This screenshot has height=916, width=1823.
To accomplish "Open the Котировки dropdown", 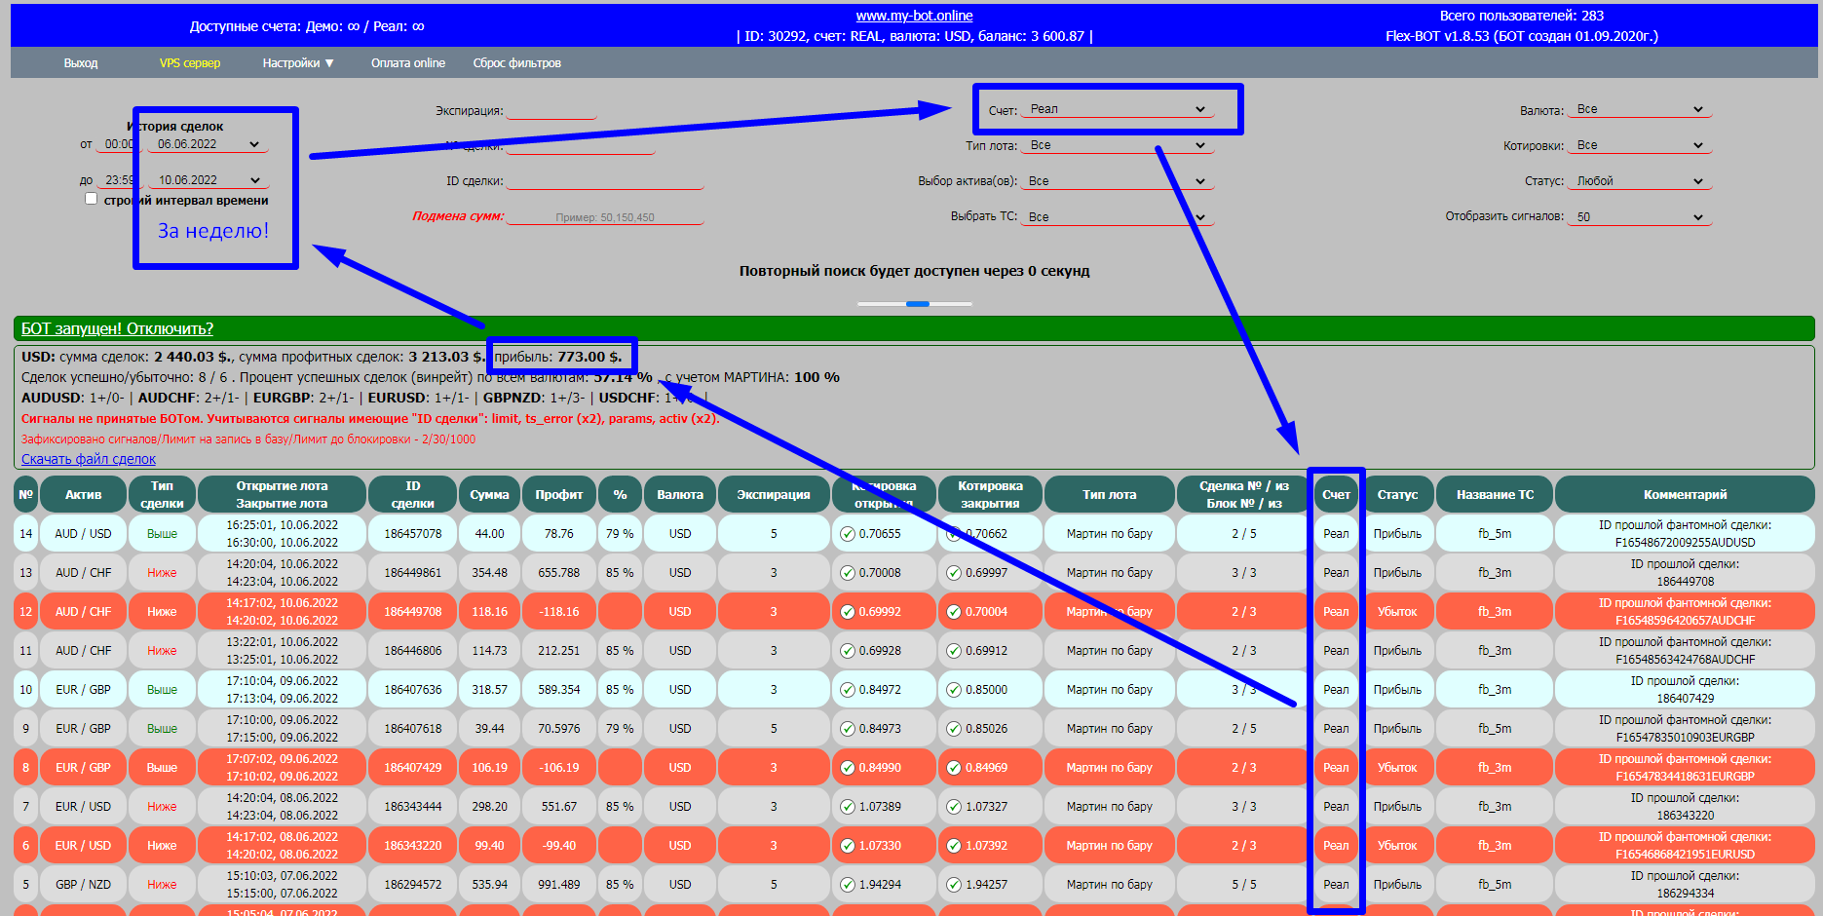I will [x=1640, y=145].
